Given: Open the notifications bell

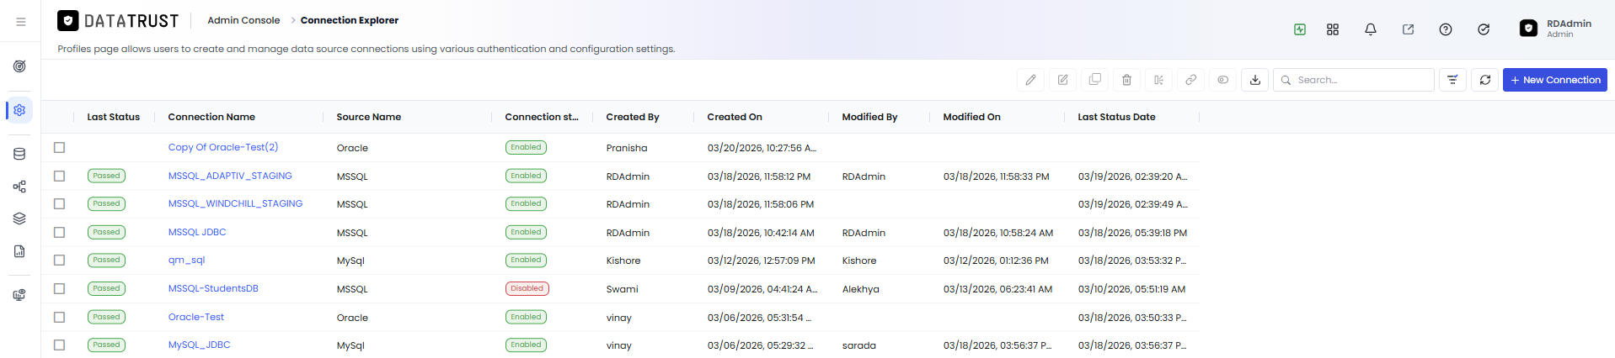Looking at the screenshot, I should (1371, 29).
